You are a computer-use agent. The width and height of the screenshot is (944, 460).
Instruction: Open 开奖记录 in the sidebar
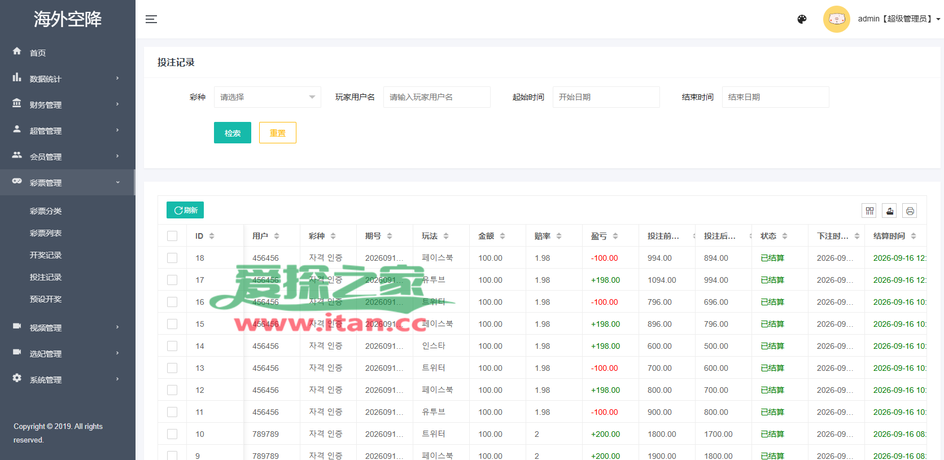46,255
